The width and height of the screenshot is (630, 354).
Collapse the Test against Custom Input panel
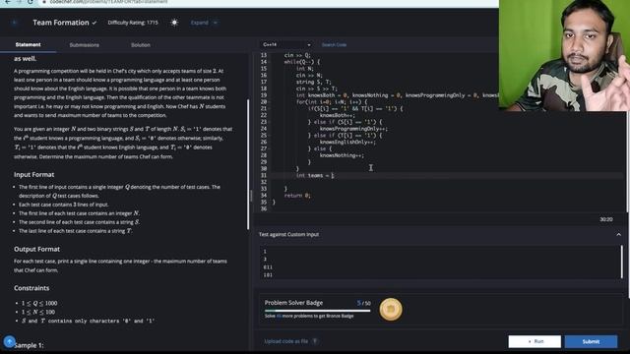(x=619, y=234)
